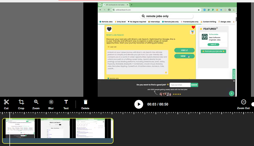
Task: Click the browser forward arrow in preview
Action: coord(104,10)
